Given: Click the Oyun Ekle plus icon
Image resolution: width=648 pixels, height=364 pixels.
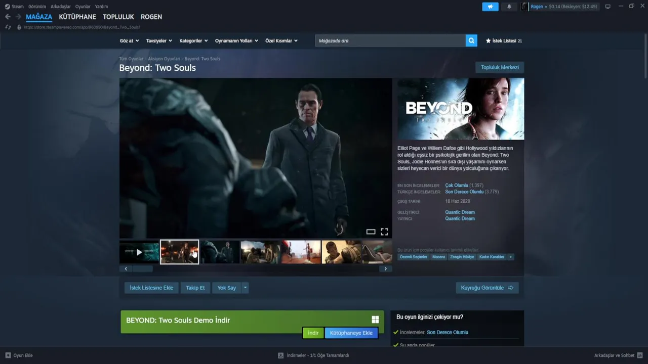Looking at the screenshot, I should tap(8, 355).
